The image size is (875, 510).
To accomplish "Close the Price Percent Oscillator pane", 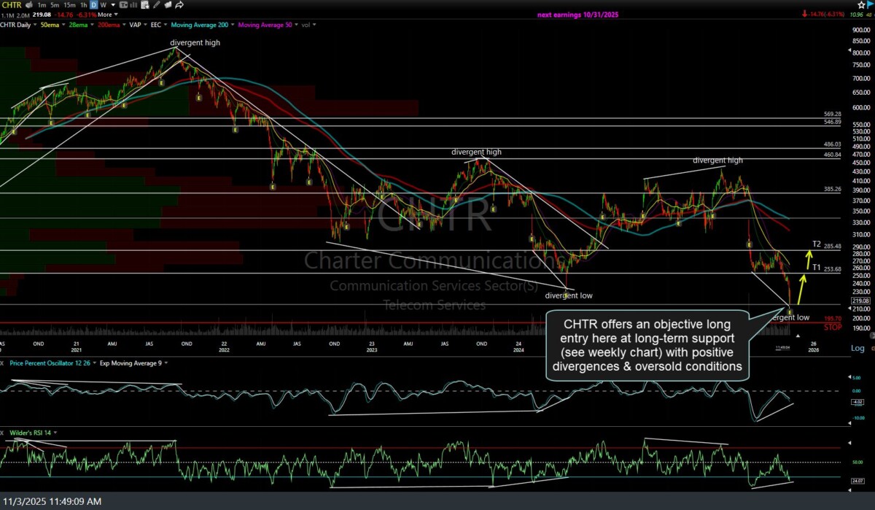I will point(3,363).
